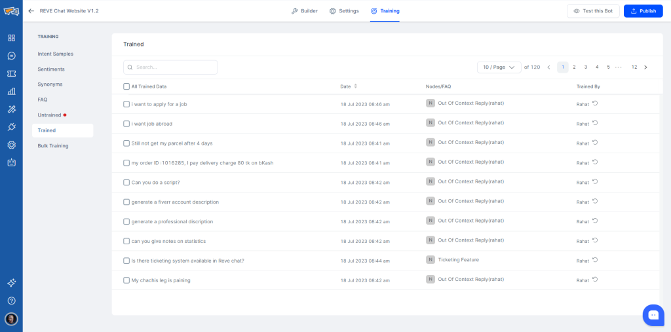Revert training for 'my order ID :1016285' row

click(x=595, y=162)
